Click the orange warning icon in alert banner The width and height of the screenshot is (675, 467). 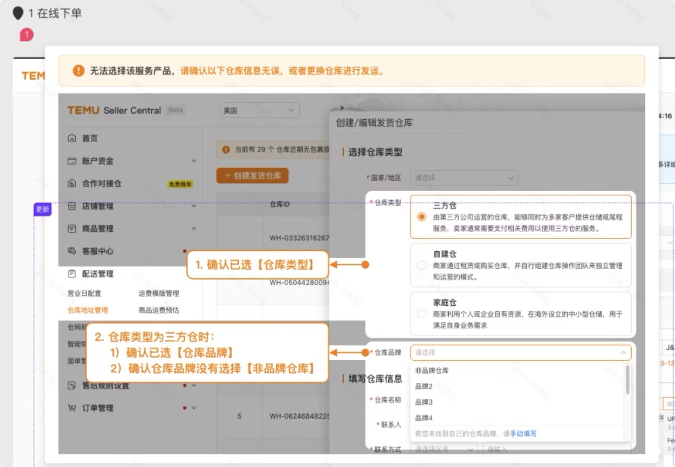78,70
